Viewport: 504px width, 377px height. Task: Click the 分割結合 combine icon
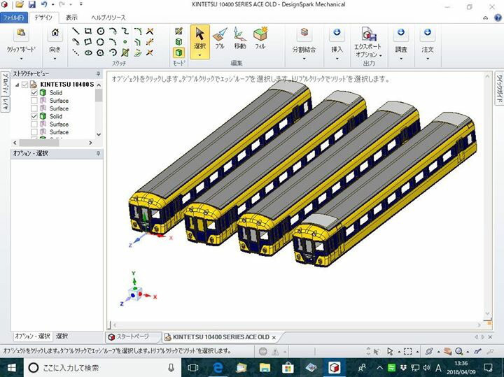click(x=304, y=32)
